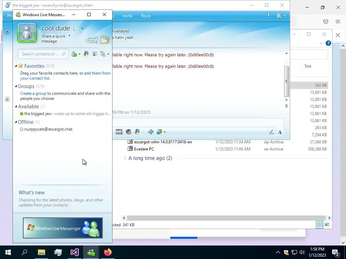Image resolution: width=346 pixels, height=259 pixels.
Task: Click the colorful cube icon in chat toolbar
Action: 137,132
